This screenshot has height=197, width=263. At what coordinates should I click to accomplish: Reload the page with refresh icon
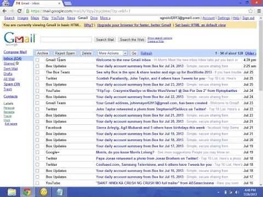(x=19, y=11)
